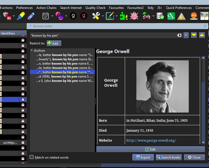Viewport: 209px width, 168px height.
Task: Select result ending 'pen name A...'
Action: point(65,68)
